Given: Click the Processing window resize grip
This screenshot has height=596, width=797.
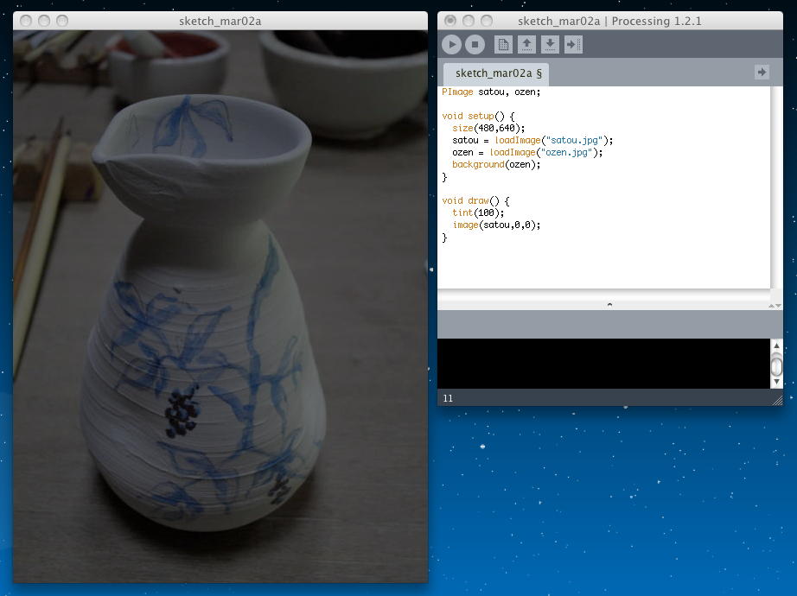Looking at the screenshot, I should pyautogui.click(x=777, y=401).
